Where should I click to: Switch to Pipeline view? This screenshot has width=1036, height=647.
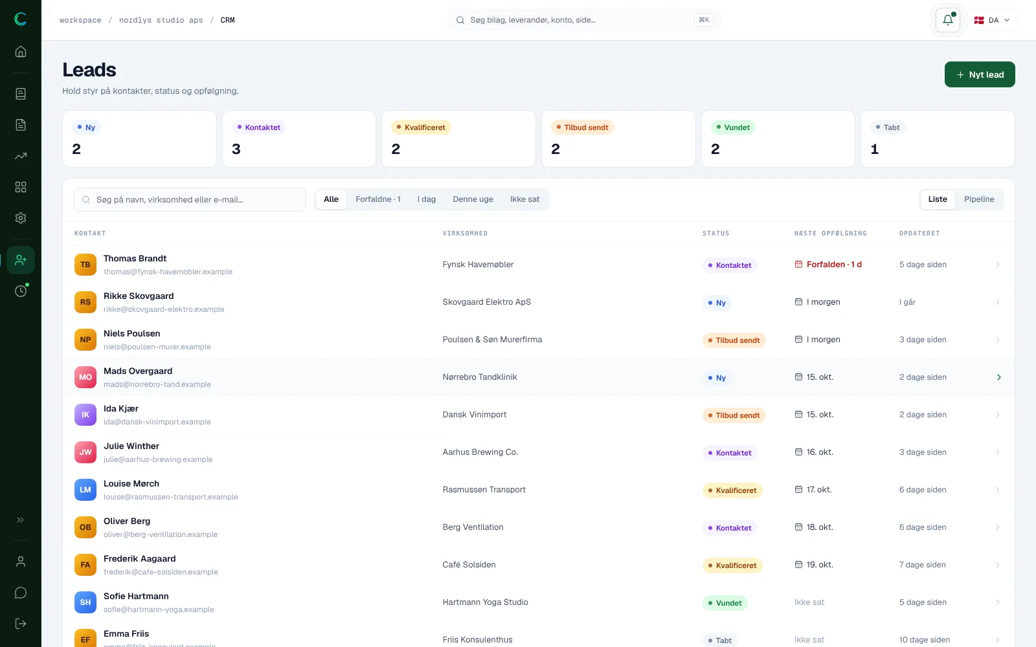[979, 199]
